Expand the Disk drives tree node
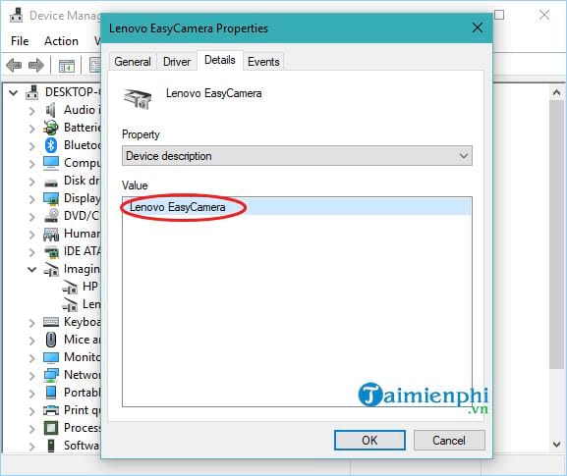The height and width of the screenshot is (476, 567). click(x=32, y=182)
